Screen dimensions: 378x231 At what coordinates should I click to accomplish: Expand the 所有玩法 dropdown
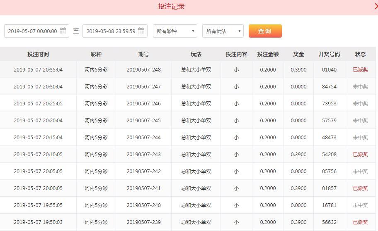(223, 31)
